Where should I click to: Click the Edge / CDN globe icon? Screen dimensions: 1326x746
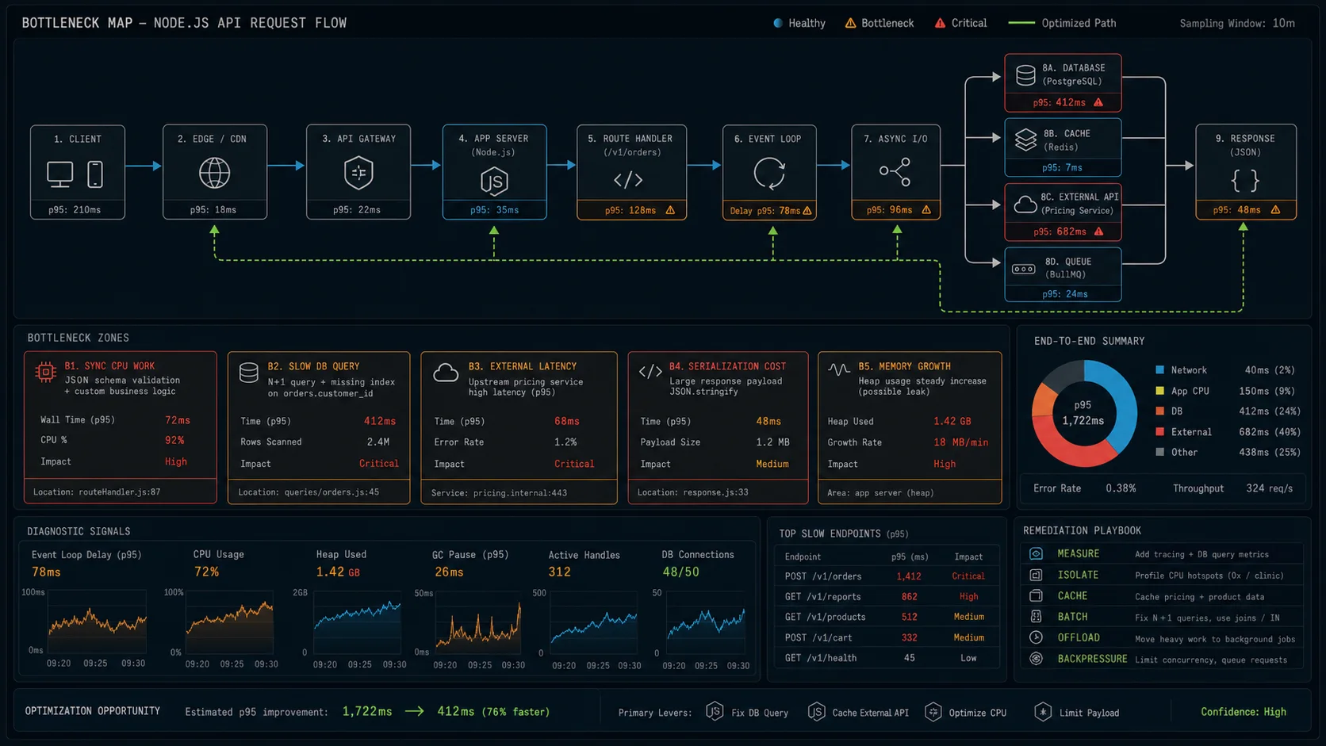click(x=214, y=173)
